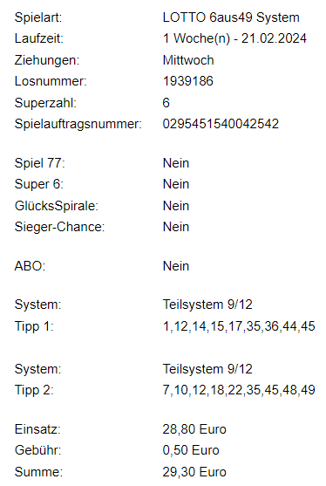The width and height of the screenshot is (326, 486).
Task: Click the Summe amount 29,30 Euro
Action: click(x=194, y=472)
